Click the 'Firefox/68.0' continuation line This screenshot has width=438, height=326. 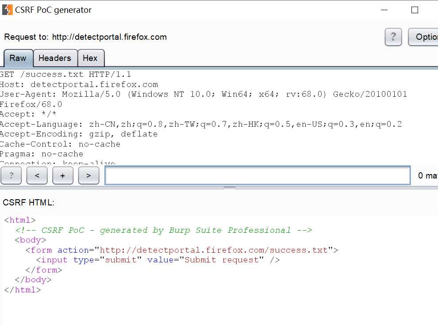pos(31,104)
